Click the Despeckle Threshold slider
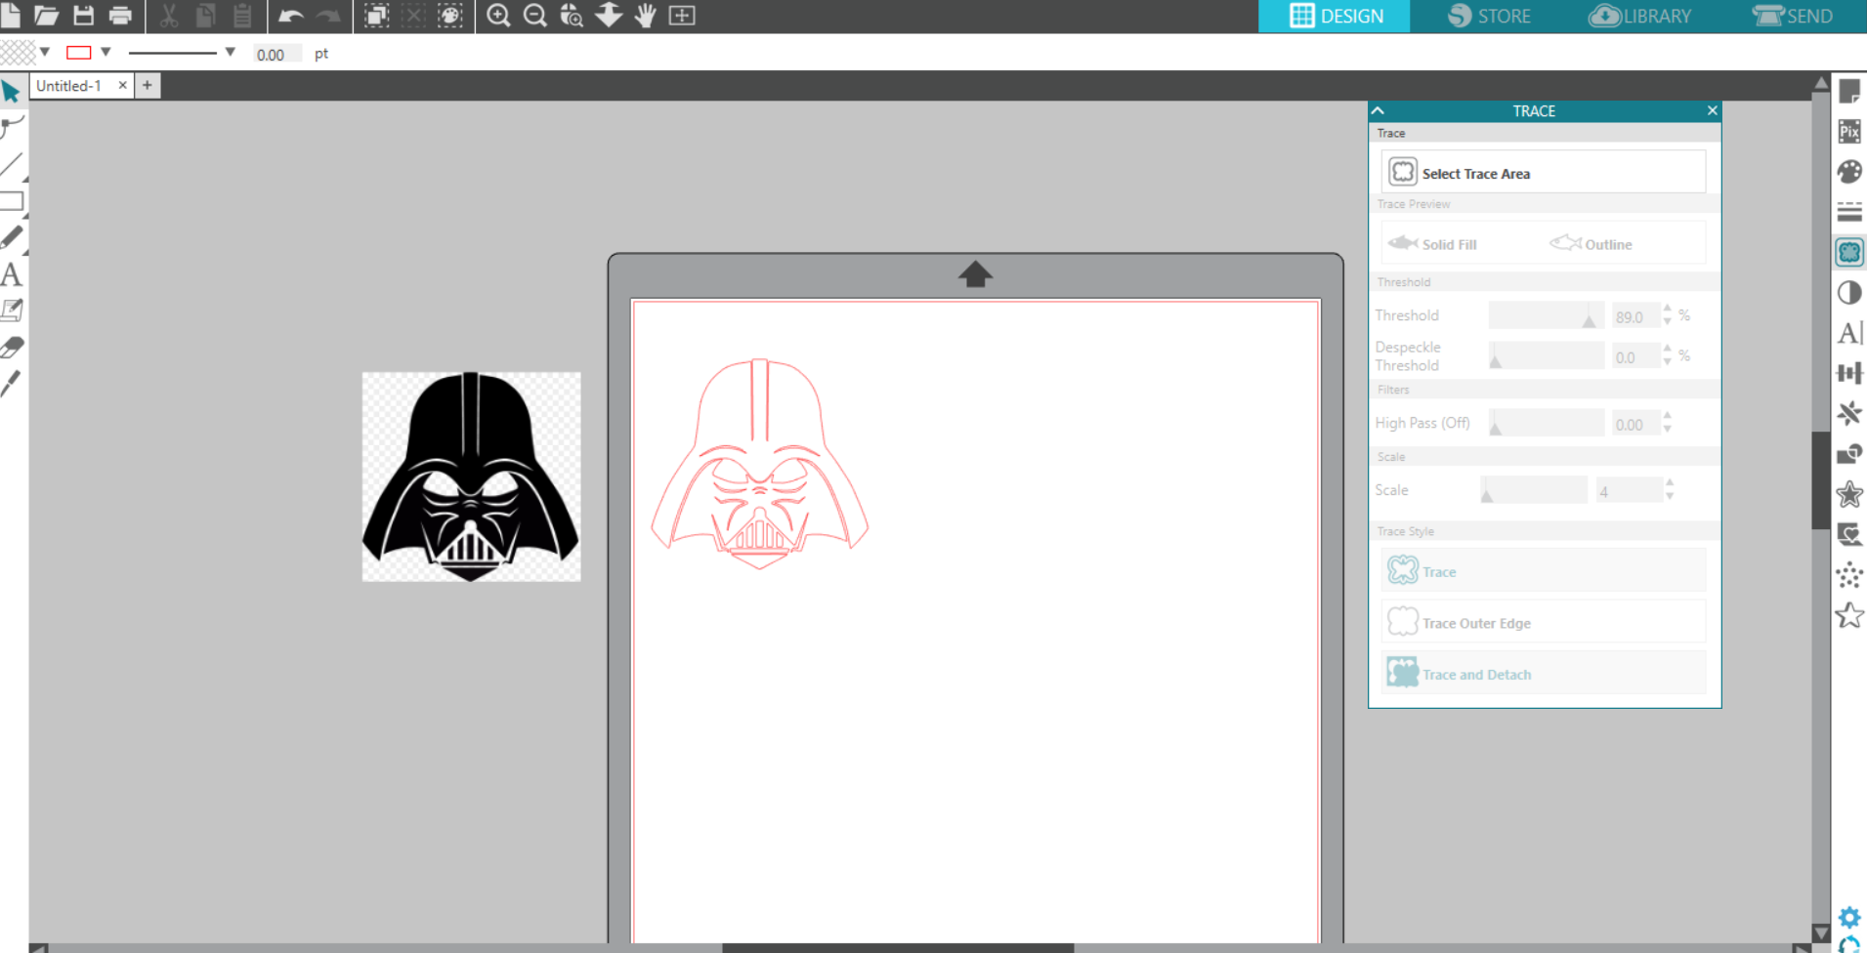Viewport: 1867px width, 953px height. click(x=1546, y=355)
